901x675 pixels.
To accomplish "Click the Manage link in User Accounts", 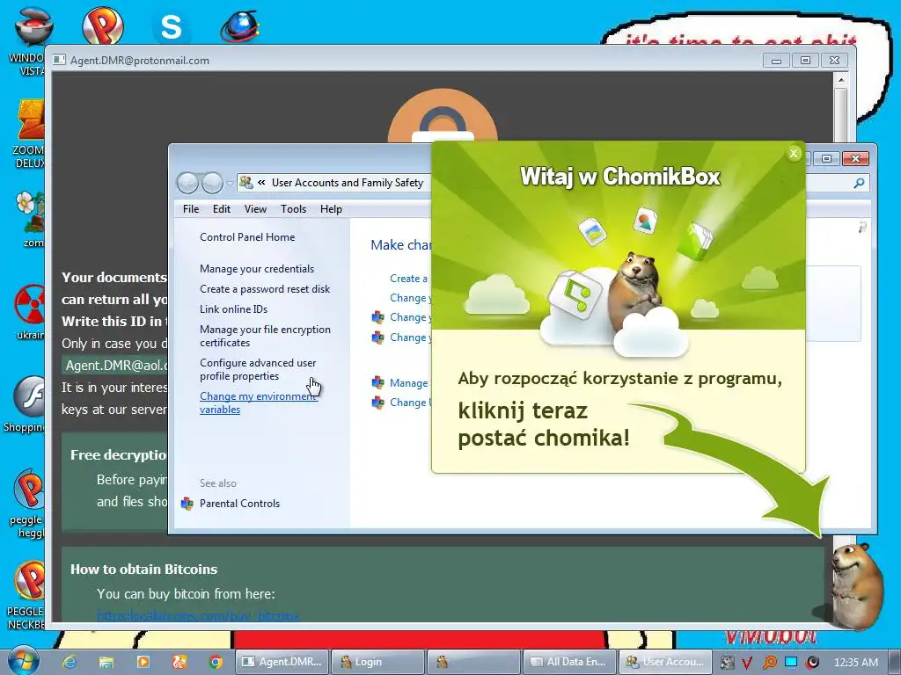I will [x=408, y=383].
